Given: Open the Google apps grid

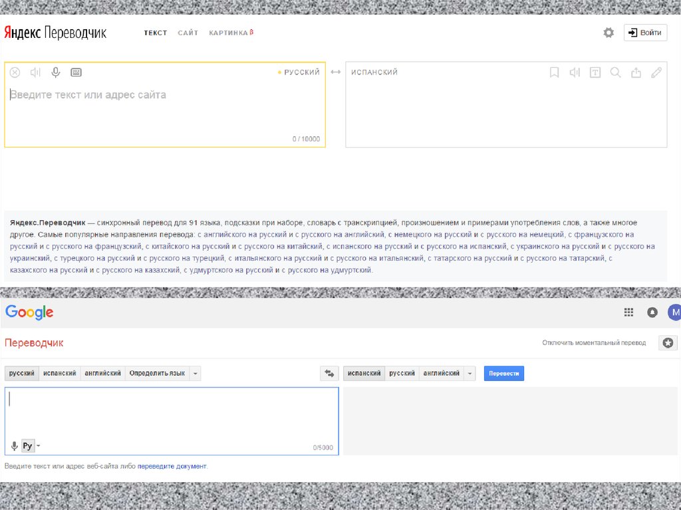Looking at the screenshot, I should [628, 313].
